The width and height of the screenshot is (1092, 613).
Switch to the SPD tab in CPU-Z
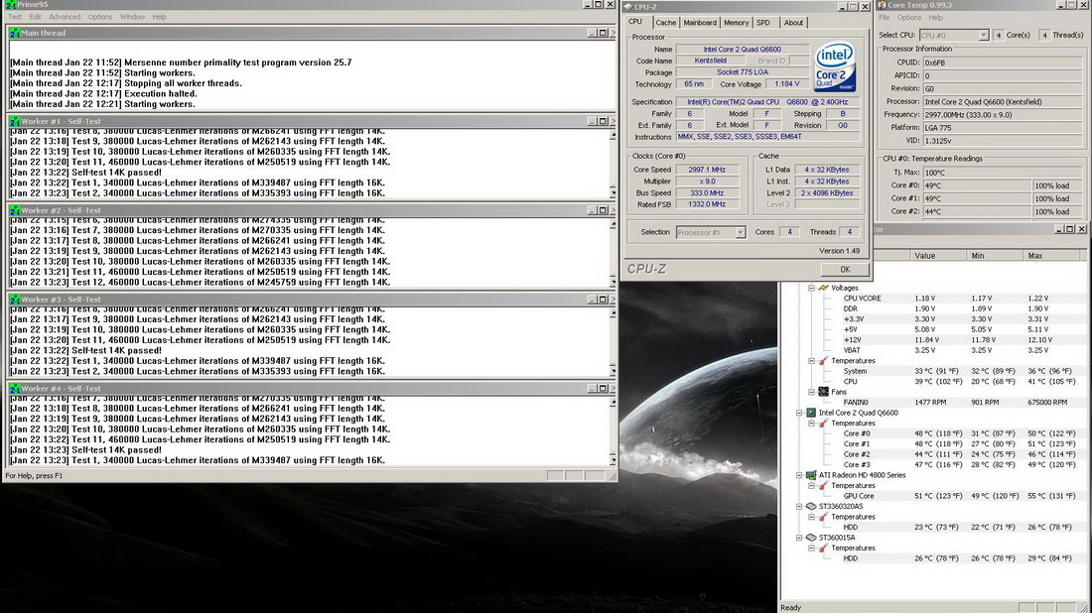tap(763, 23)
